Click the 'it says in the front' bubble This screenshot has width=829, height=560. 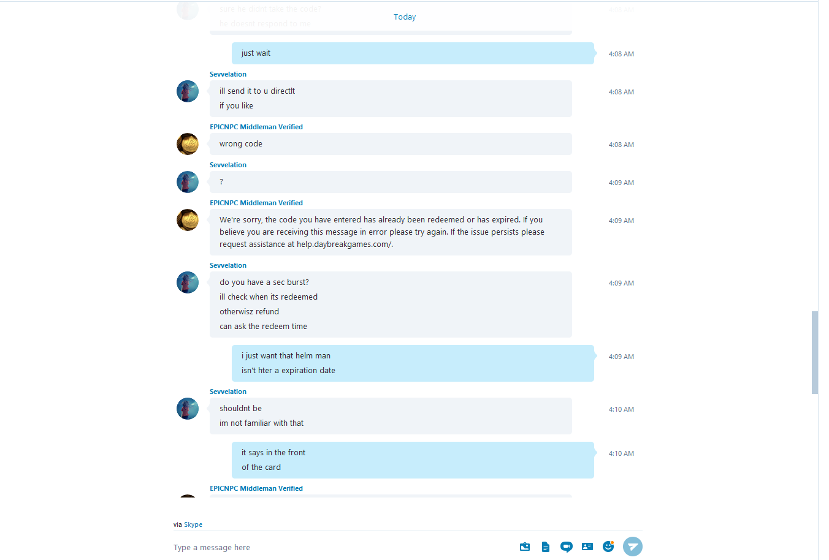413,460
